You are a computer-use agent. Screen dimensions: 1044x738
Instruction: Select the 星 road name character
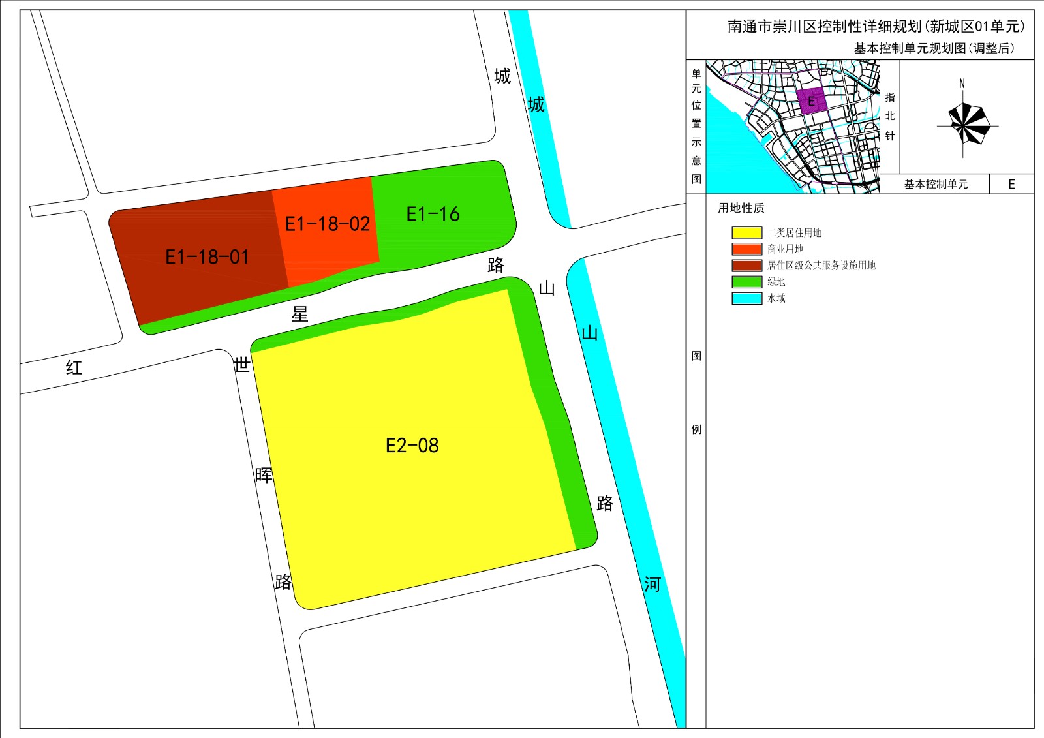point(299,315)
